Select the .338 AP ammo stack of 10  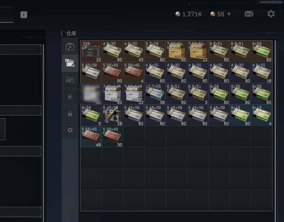[91, 51]
